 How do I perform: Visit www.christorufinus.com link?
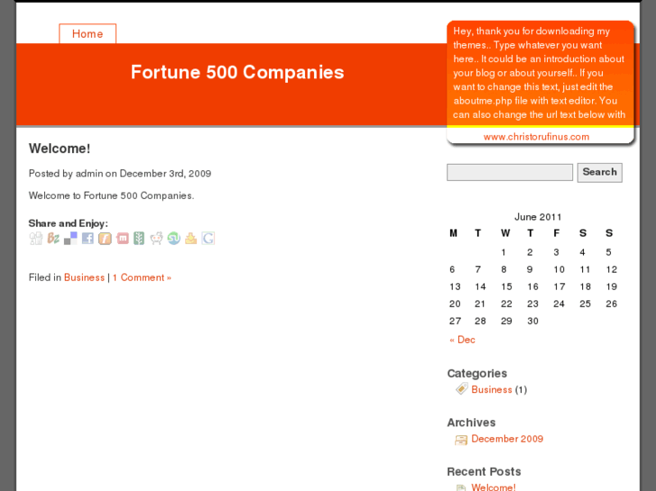[536, 137]
